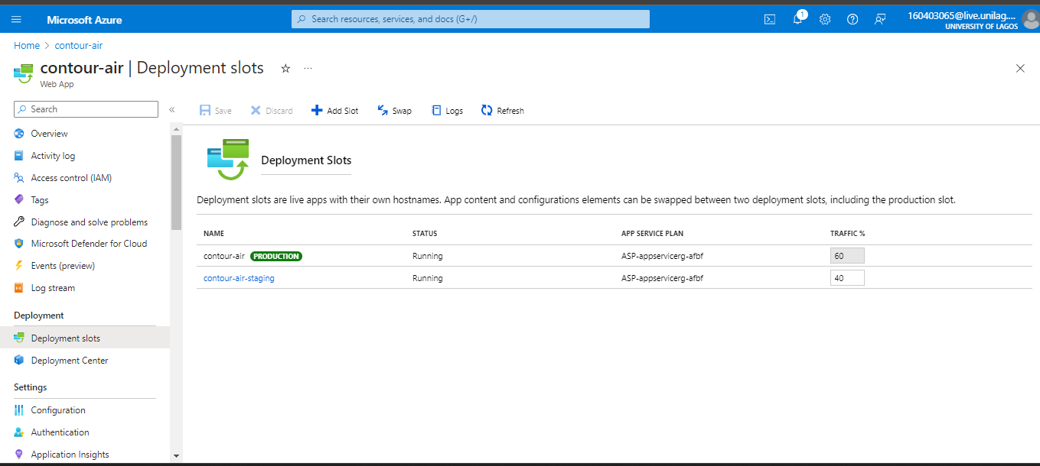Pin contour-air with the star icon

tap(285, 68)
